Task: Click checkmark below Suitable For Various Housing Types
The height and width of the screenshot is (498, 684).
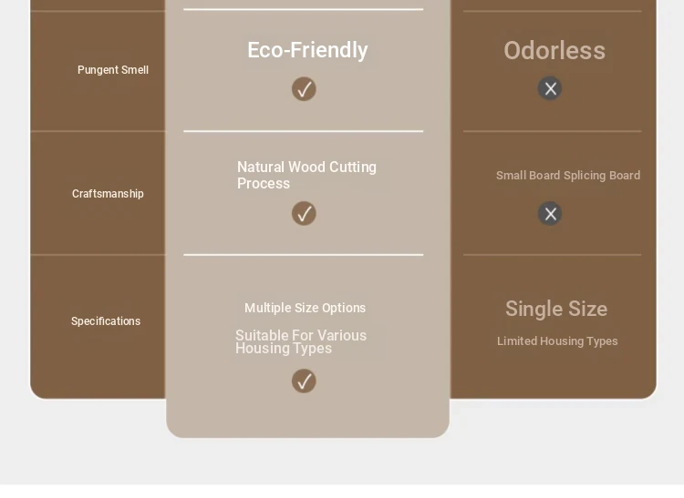Action: [x=304, y=381]
